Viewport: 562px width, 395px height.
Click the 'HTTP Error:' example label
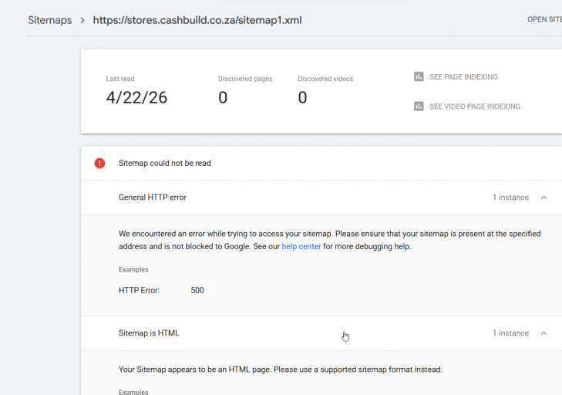[x=139, y=290]
